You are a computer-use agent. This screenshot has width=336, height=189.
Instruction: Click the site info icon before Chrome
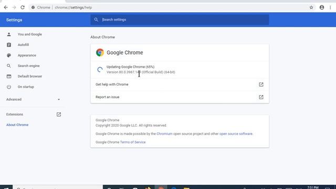[33, 7]
